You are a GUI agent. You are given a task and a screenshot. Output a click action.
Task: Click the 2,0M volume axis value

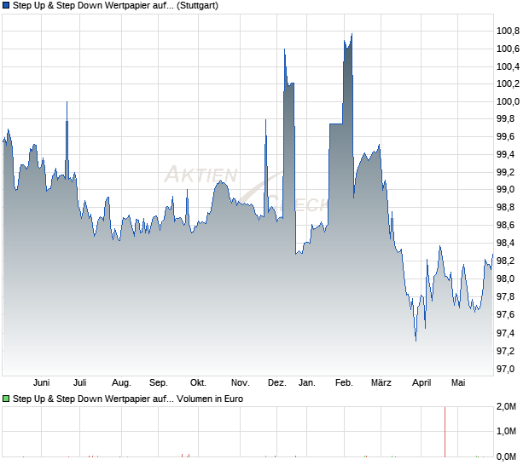pos(507,407)
